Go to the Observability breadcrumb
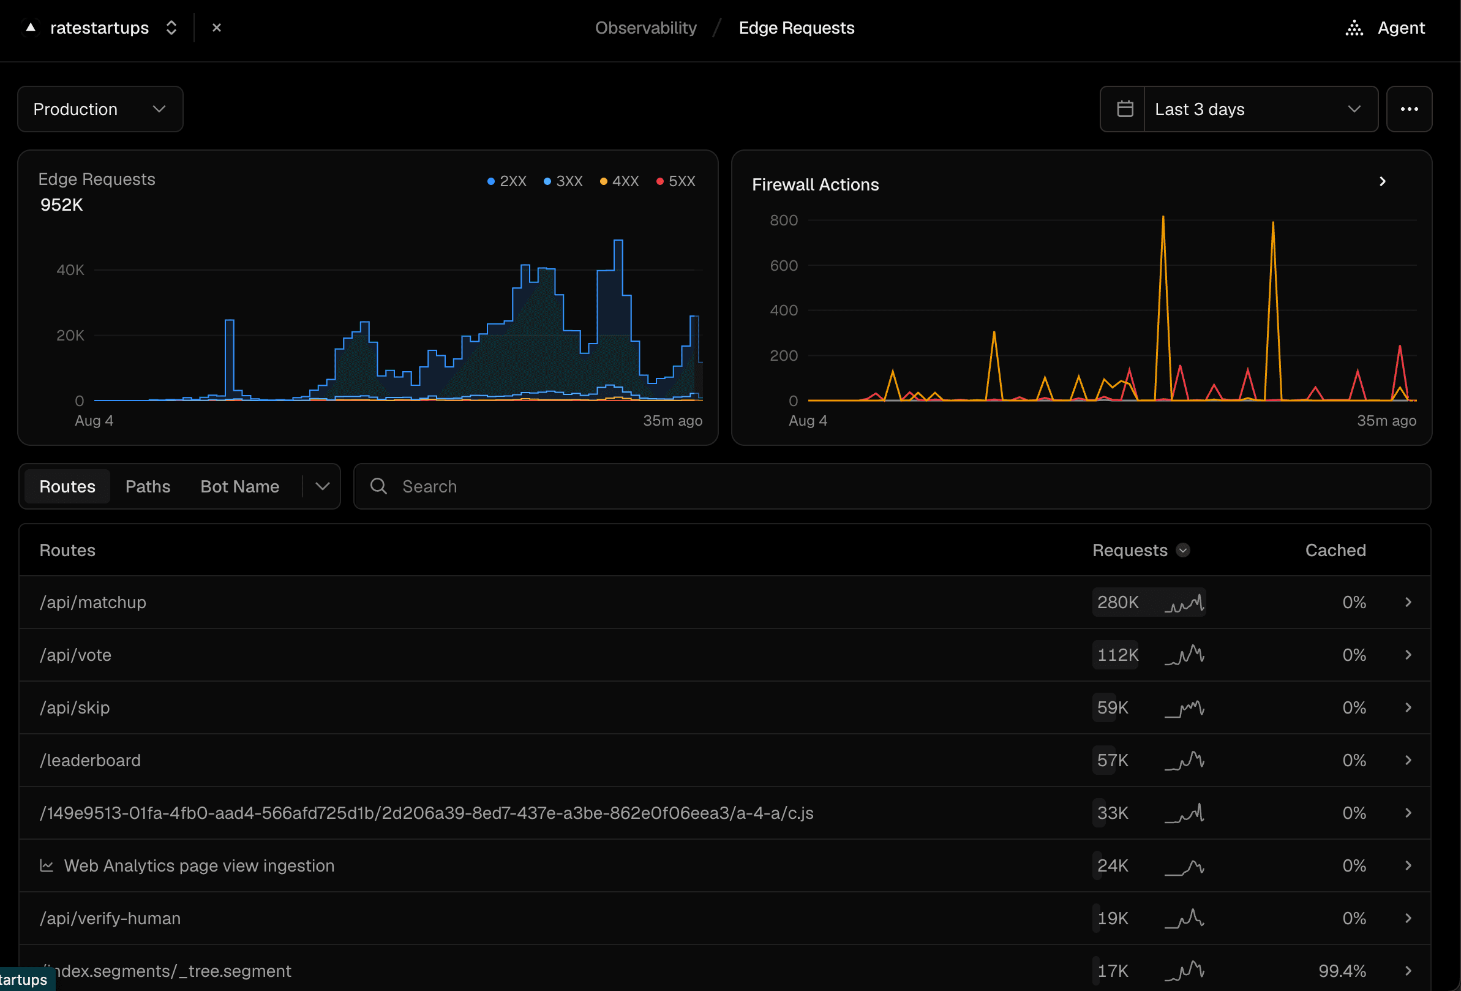The height and width of the screenshot is (991, 1461). (x=645, y=28)
